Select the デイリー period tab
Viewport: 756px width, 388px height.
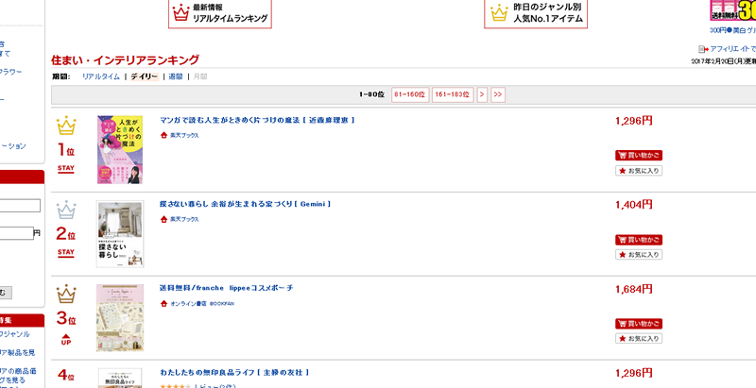pyautogui.click(x=145, y=76)
